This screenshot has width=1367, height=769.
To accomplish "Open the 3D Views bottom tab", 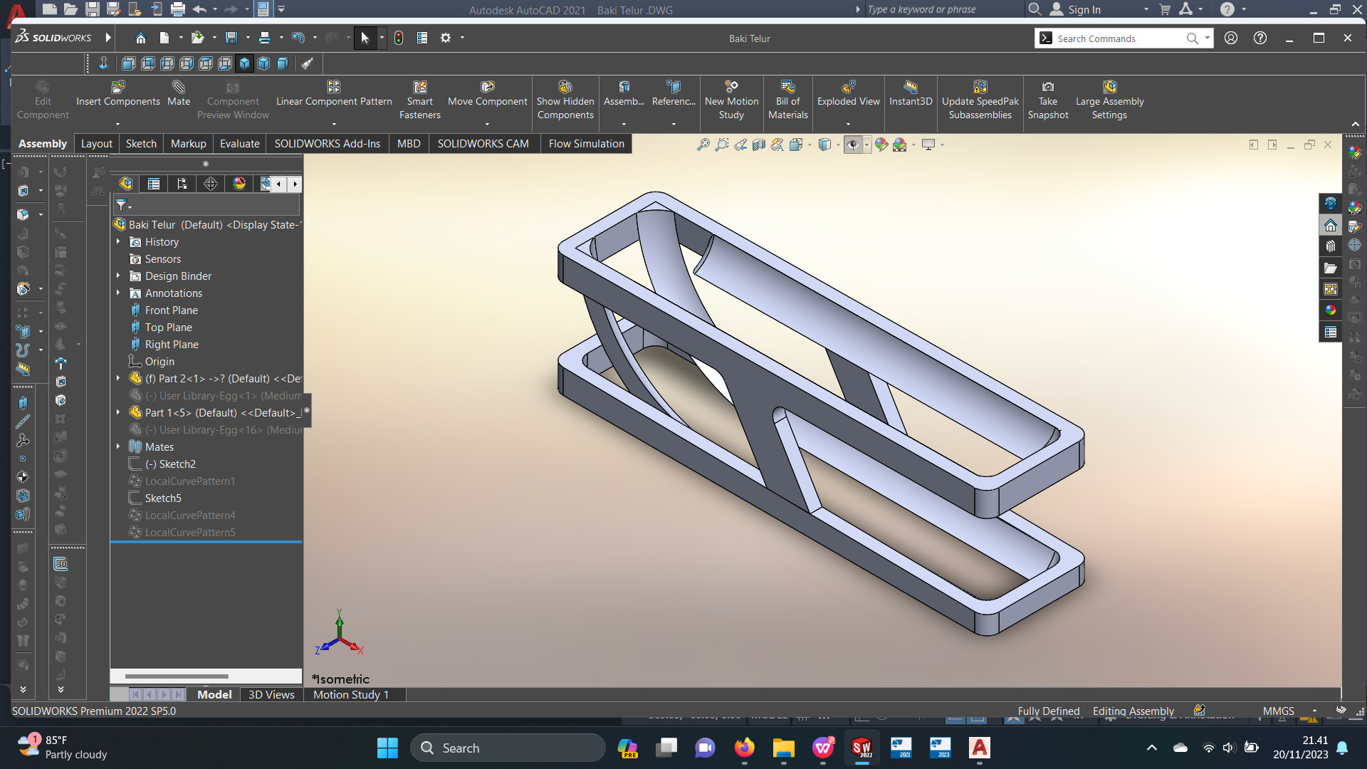I will tap(271, 695).
